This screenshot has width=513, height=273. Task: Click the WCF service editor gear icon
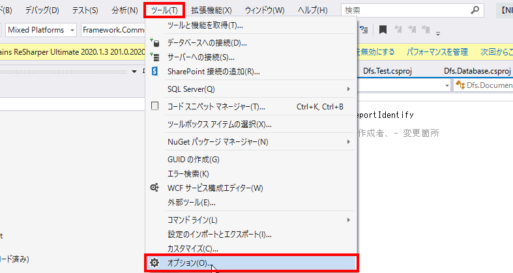click(x=154, y=188)
